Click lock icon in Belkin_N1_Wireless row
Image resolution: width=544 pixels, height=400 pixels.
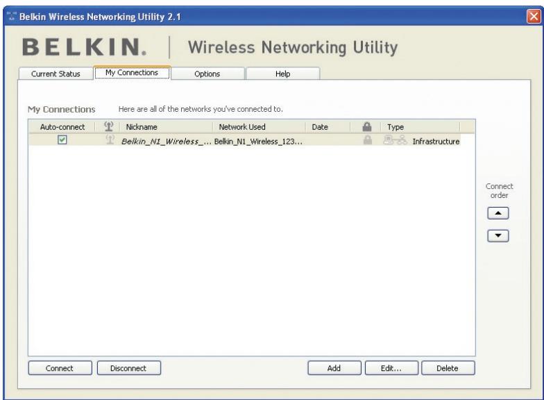point(368,140)
